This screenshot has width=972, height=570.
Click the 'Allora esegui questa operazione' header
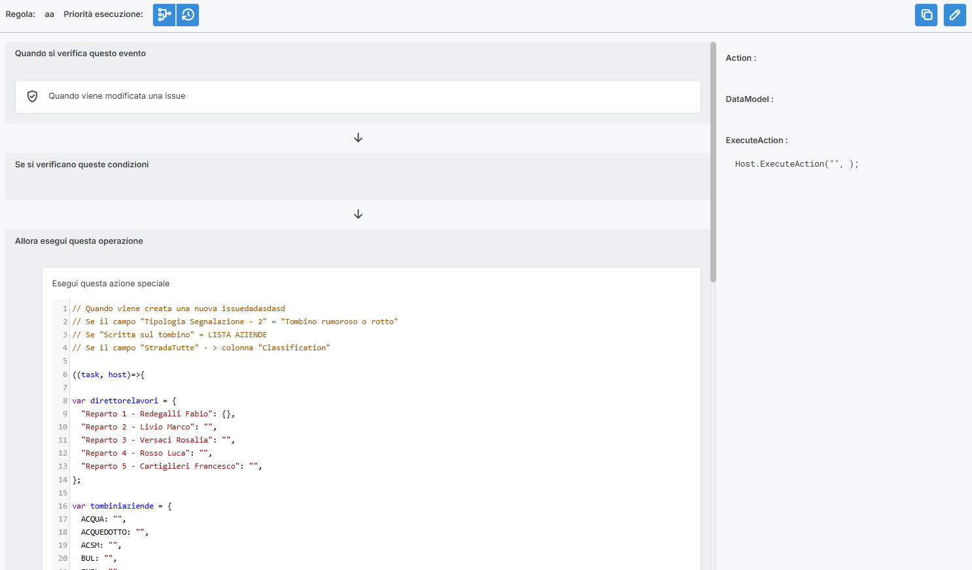tap(79, 241)
